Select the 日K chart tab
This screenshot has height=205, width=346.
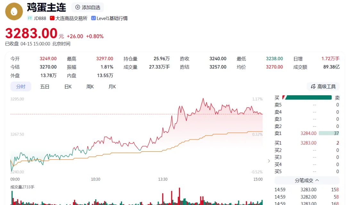click(68, 87)
